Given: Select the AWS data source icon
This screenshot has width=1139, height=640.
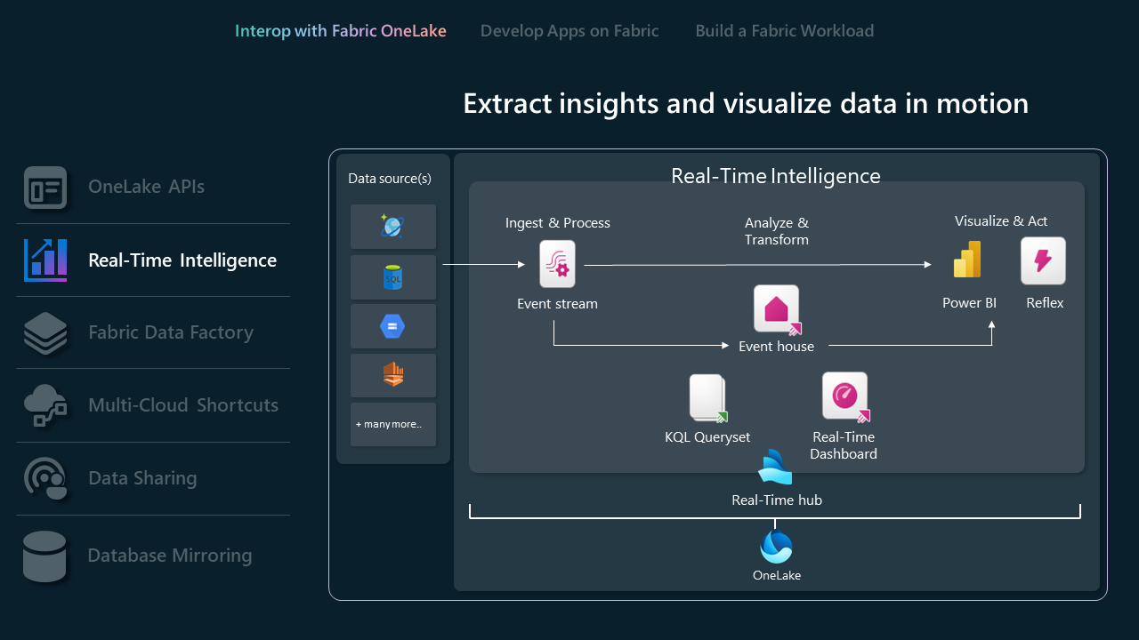Looking at the screenshot, I should [x=392, y=374].
